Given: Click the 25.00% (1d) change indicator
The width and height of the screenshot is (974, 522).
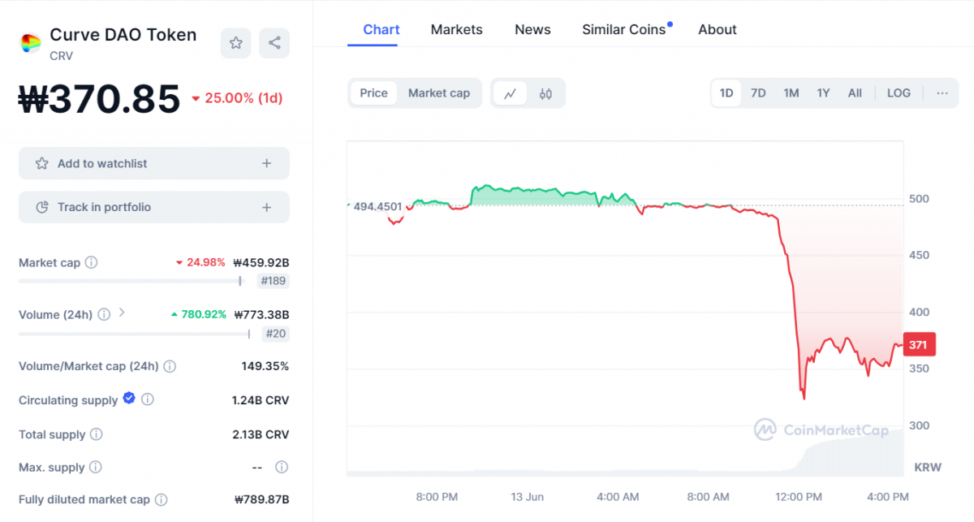Looking at the screenshot, I should pyautogui.click(x=236, y=97).
